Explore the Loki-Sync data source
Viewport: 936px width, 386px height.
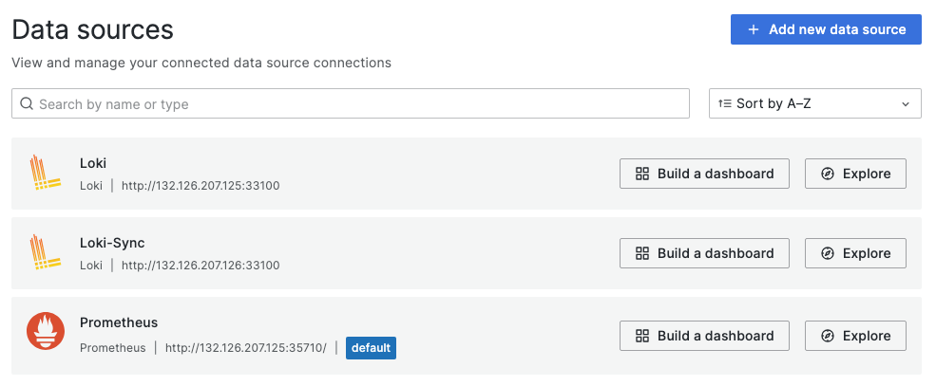(855, 253)
